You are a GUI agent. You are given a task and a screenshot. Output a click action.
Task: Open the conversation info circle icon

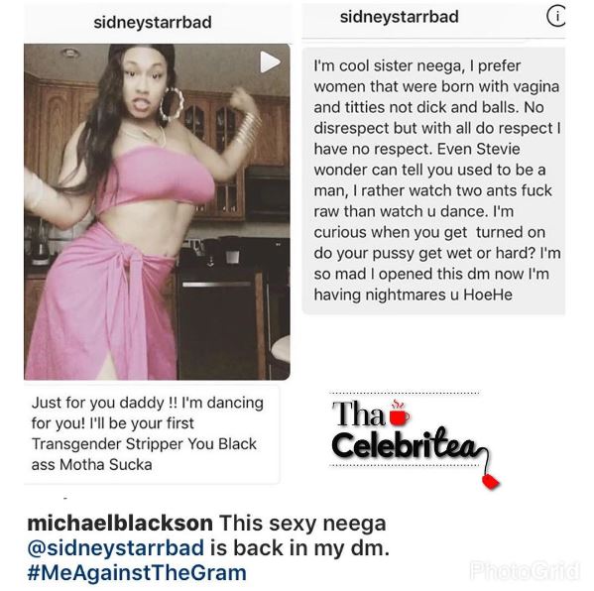[556, 17]
